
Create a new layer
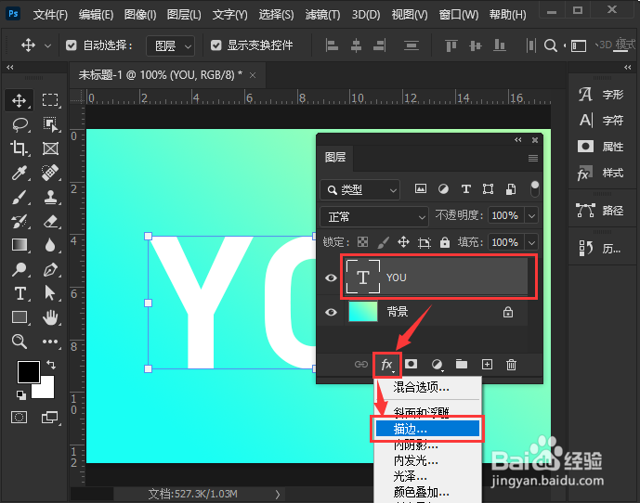coord(487,365)
